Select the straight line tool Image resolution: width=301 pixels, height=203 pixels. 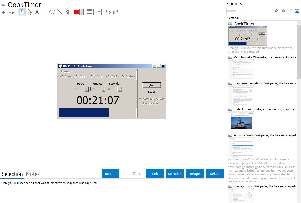pos(60,12)
